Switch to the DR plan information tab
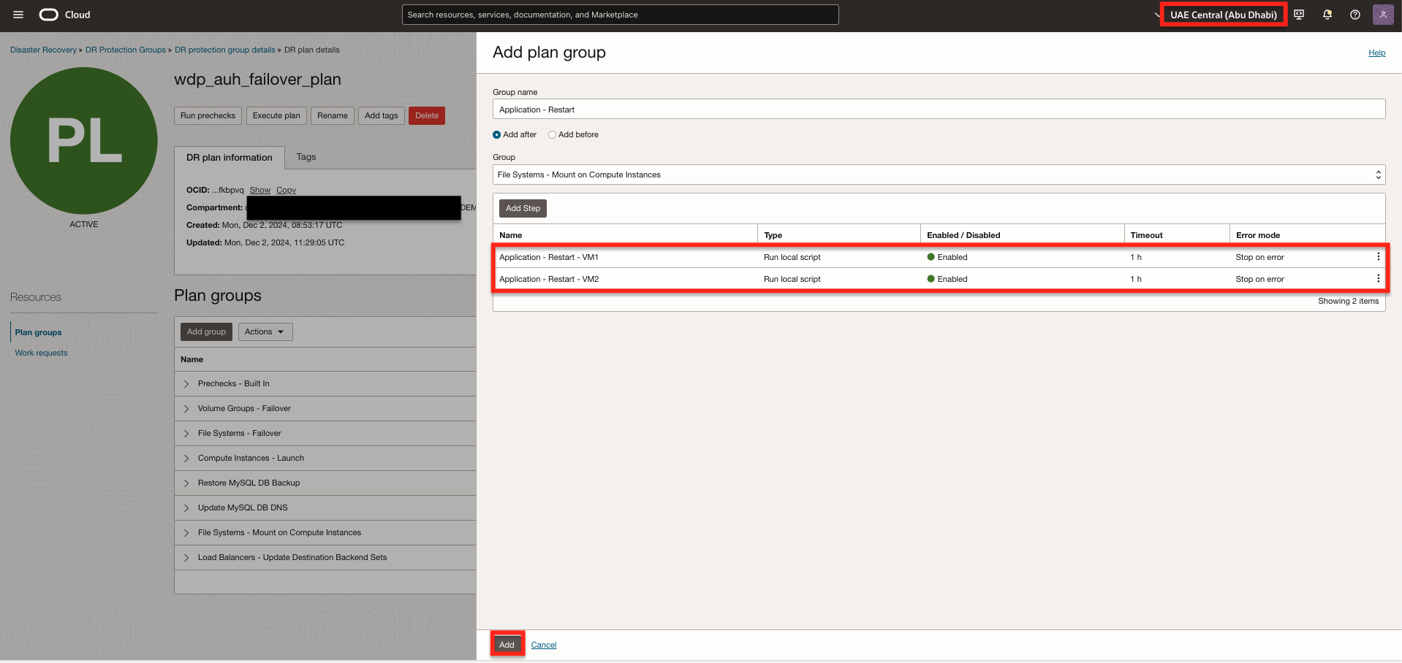1402x663 pixels. 229,158
